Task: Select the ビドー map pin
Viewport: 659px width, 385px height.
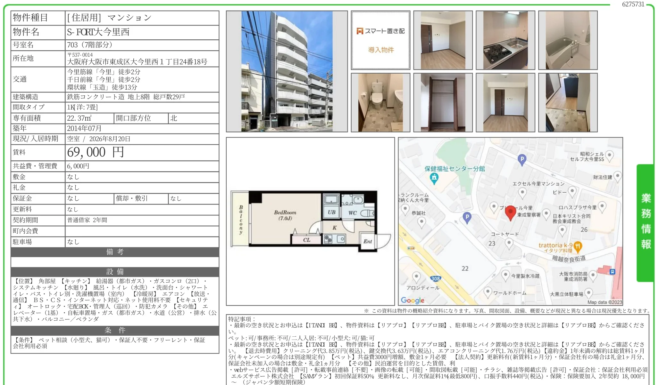Action: tap(572, 192)
